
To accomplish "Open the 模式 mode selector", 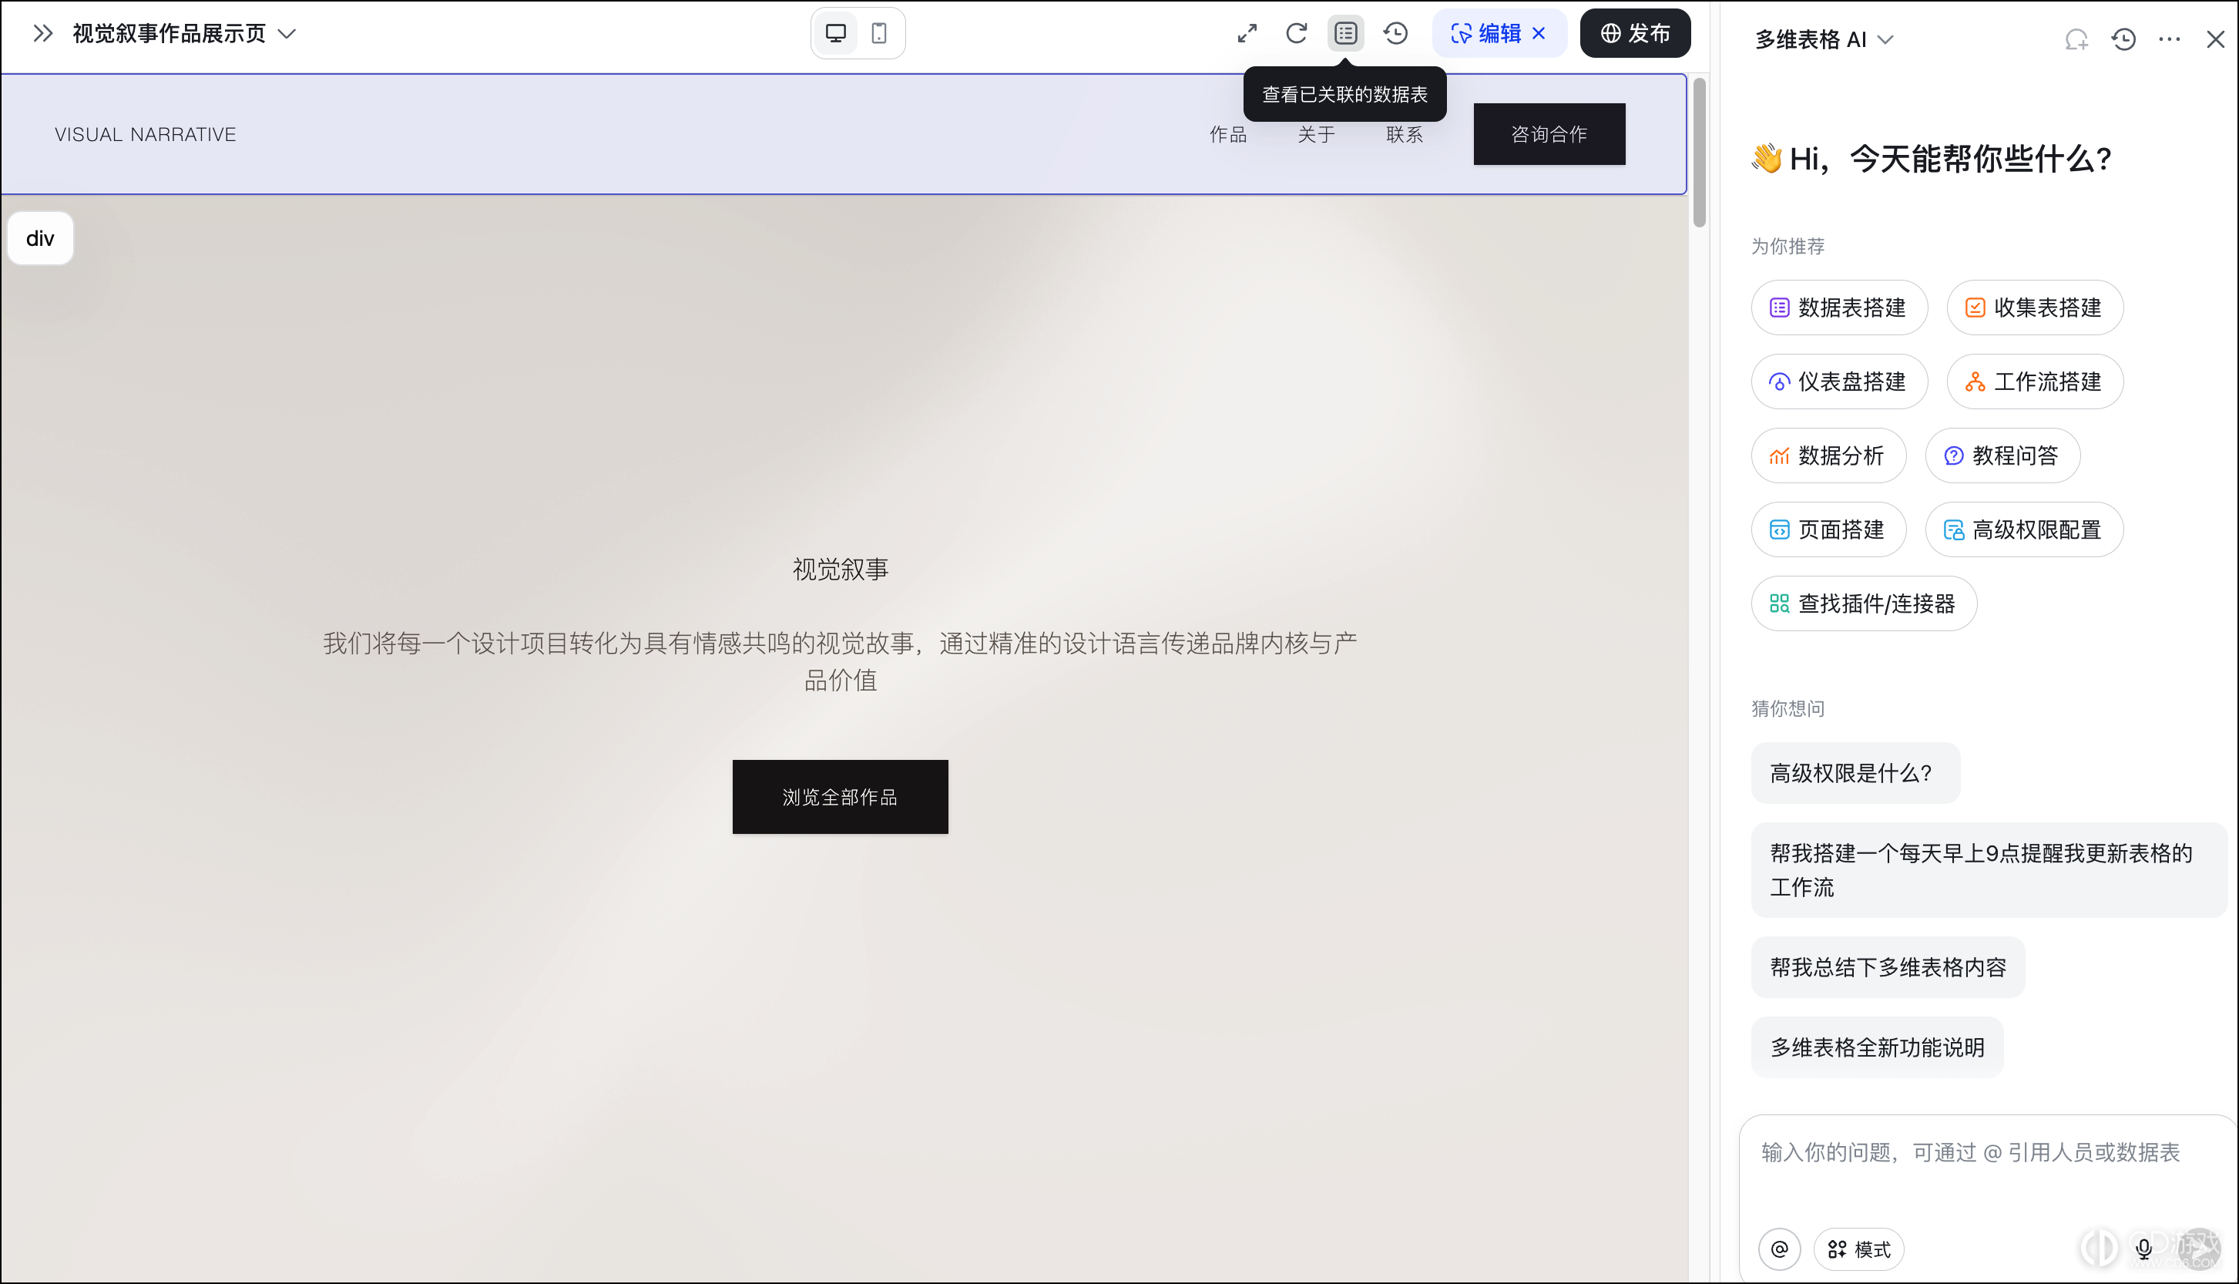I will pos(1858,1249).
